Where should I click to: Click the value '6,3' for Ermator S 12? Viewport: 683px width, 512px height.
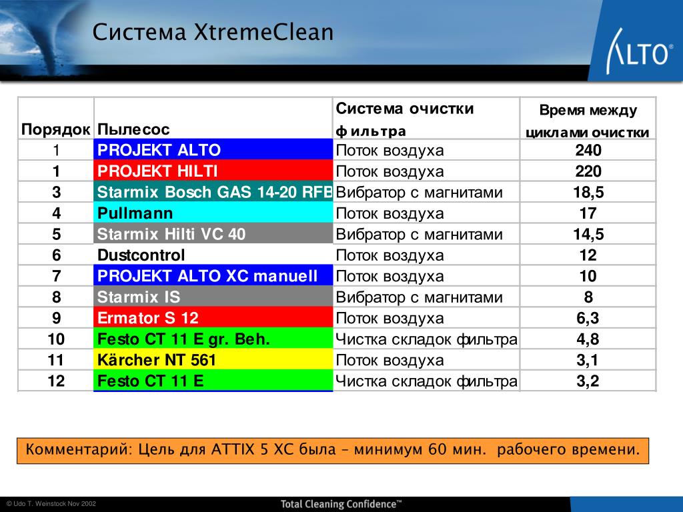tap(588, 318)
